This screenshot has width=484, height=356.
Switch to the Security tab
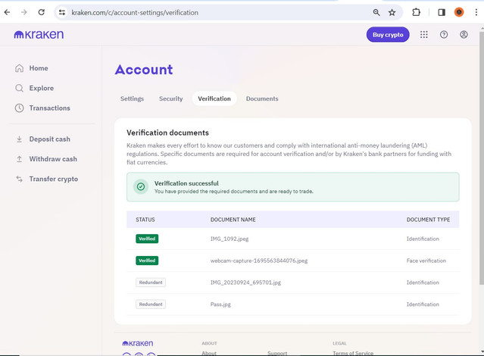(171, 98)
